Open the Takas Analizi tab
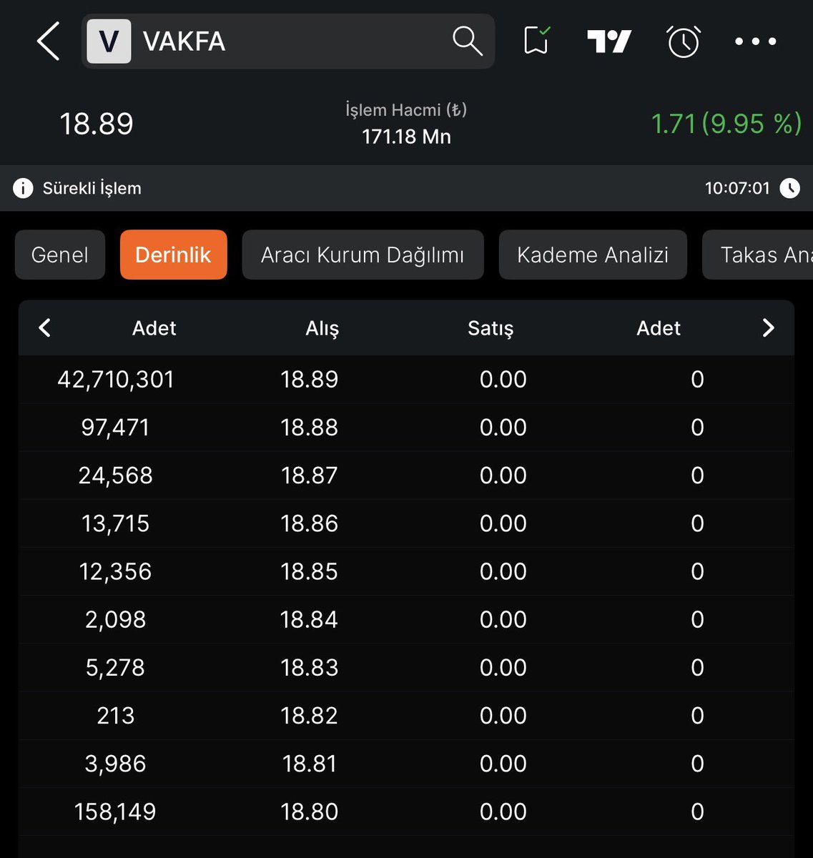Viewport: 813px width, 858px height. point(758,255)
